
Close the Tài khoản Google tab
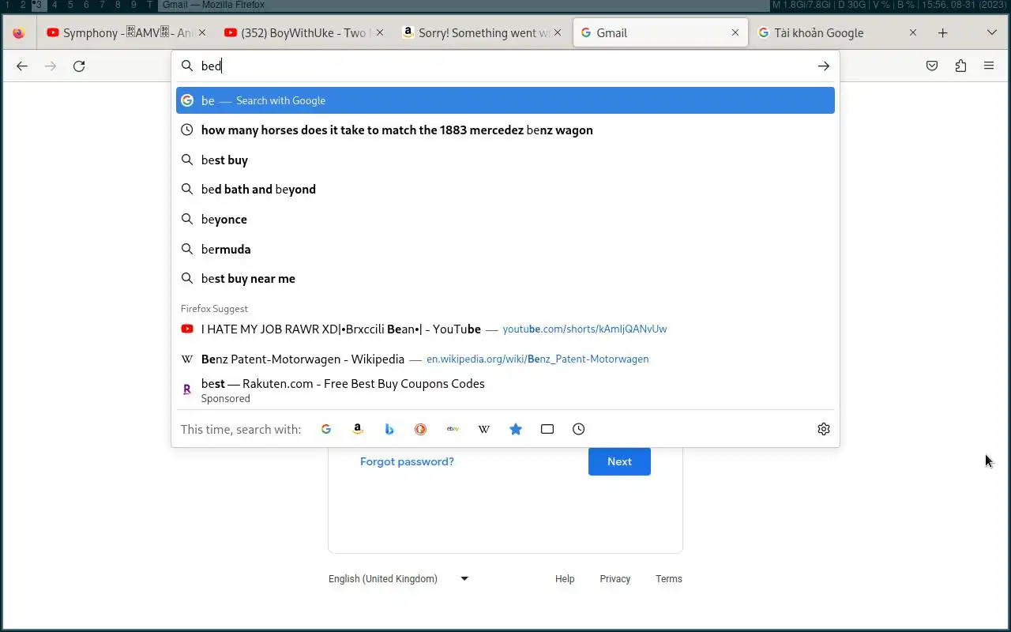coord(913,33)
